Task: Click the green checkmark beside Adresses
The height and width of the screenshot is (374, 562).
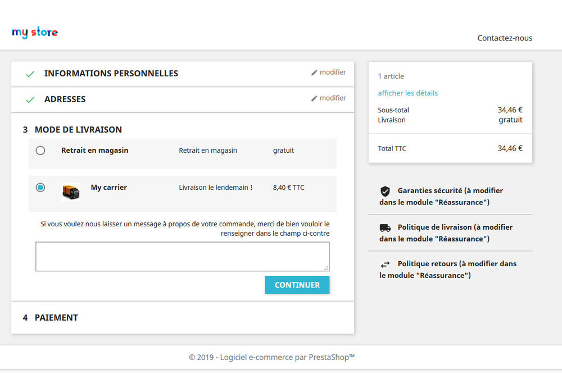Action: coord(30,100)
